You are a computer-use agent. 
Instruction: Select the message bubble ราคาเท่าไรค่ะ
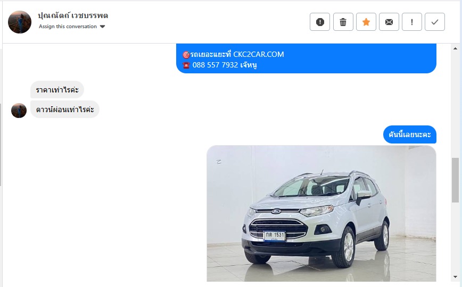coord(57,89)
